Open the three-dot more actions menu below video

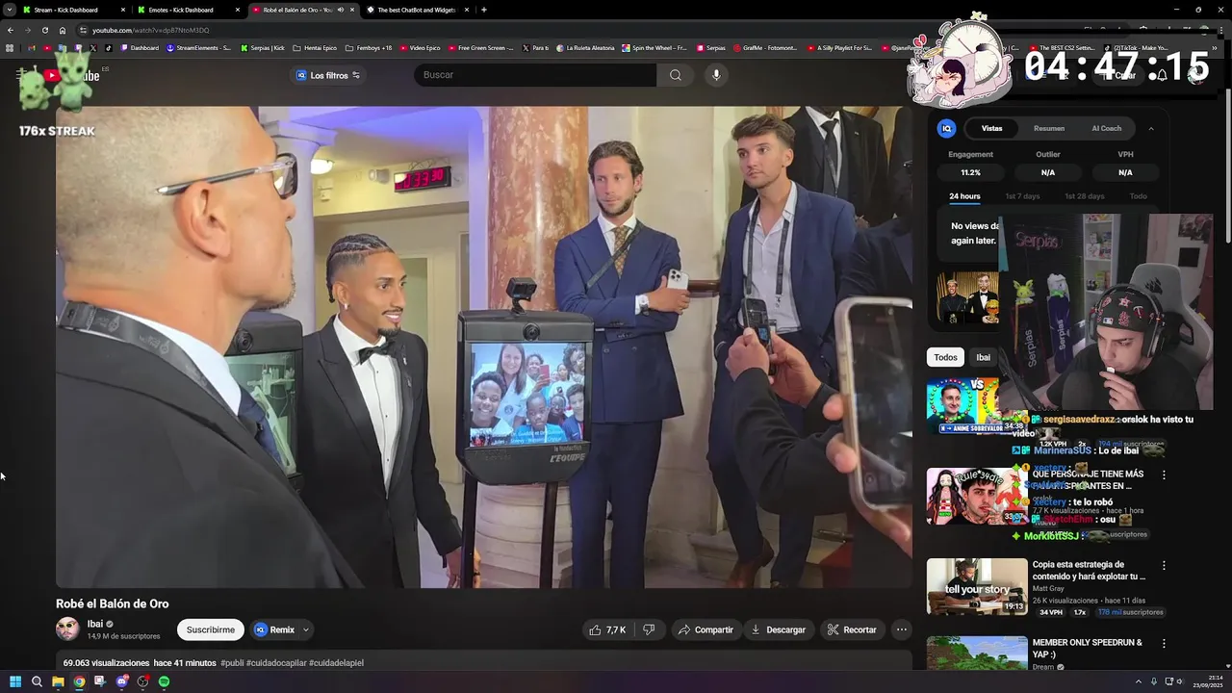[x=901, y=629]
